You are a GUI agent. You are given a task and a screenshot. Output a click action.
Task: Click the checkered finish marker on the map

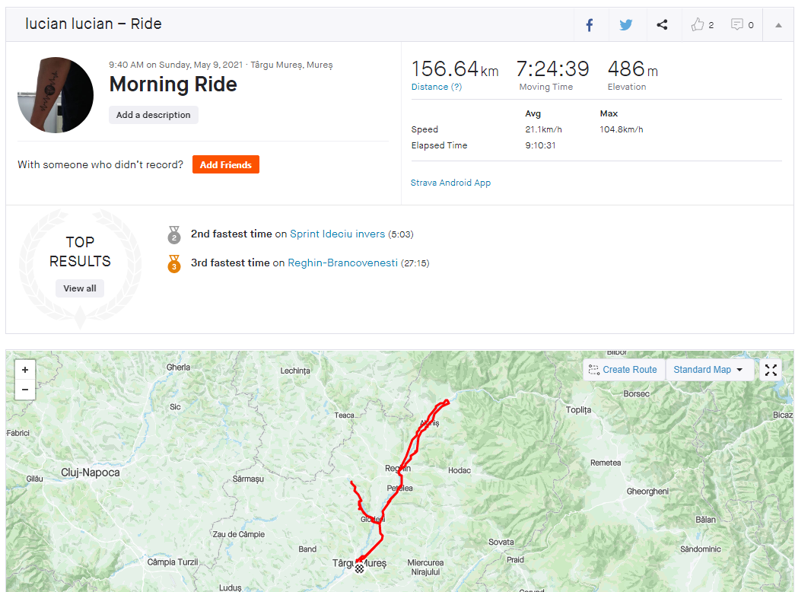[x=359, y=567]
